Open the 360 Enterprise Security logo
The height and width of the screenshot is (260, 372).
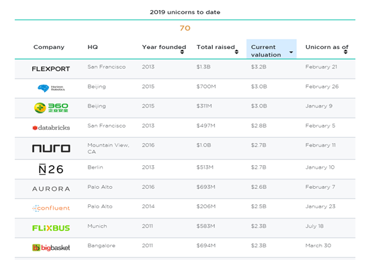coord(51,107)
